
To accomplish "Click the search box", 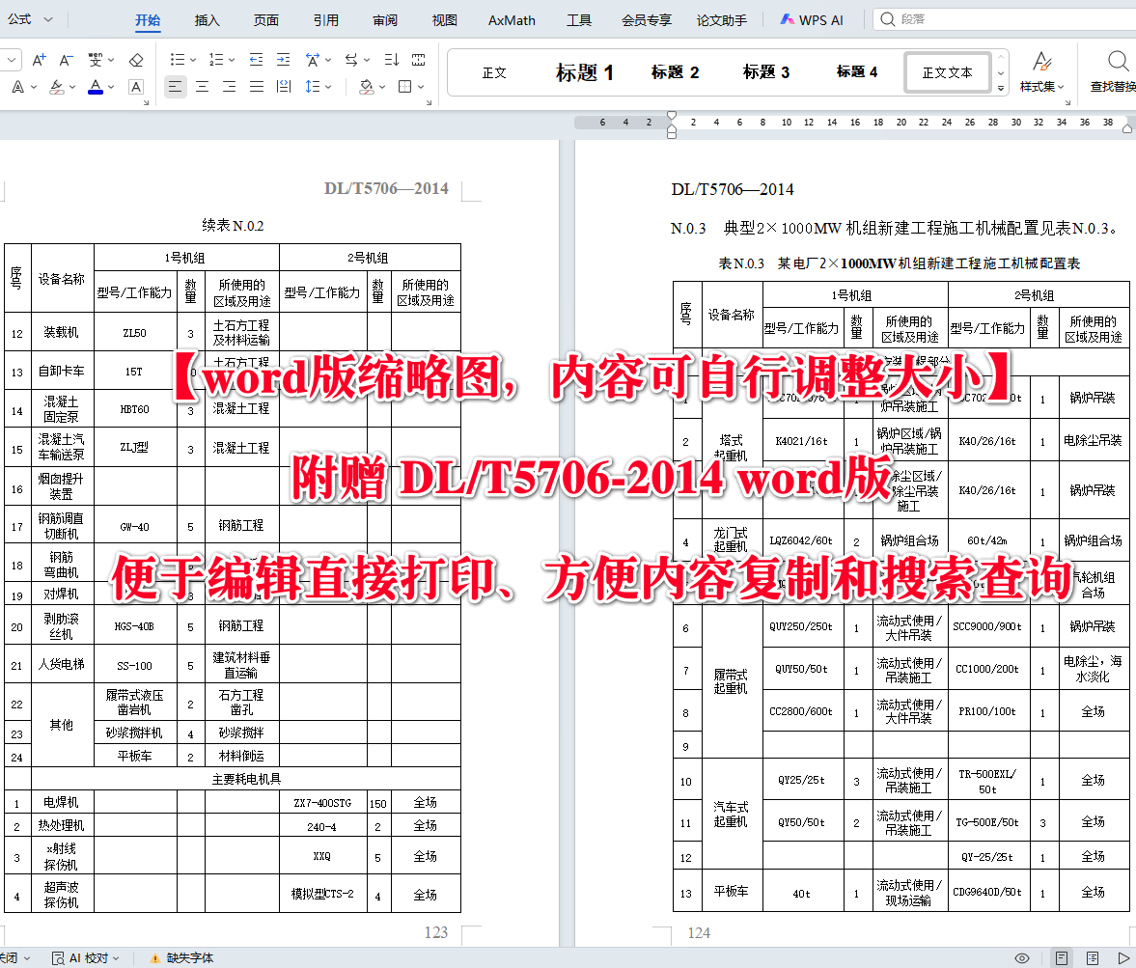I will 1004,19.
